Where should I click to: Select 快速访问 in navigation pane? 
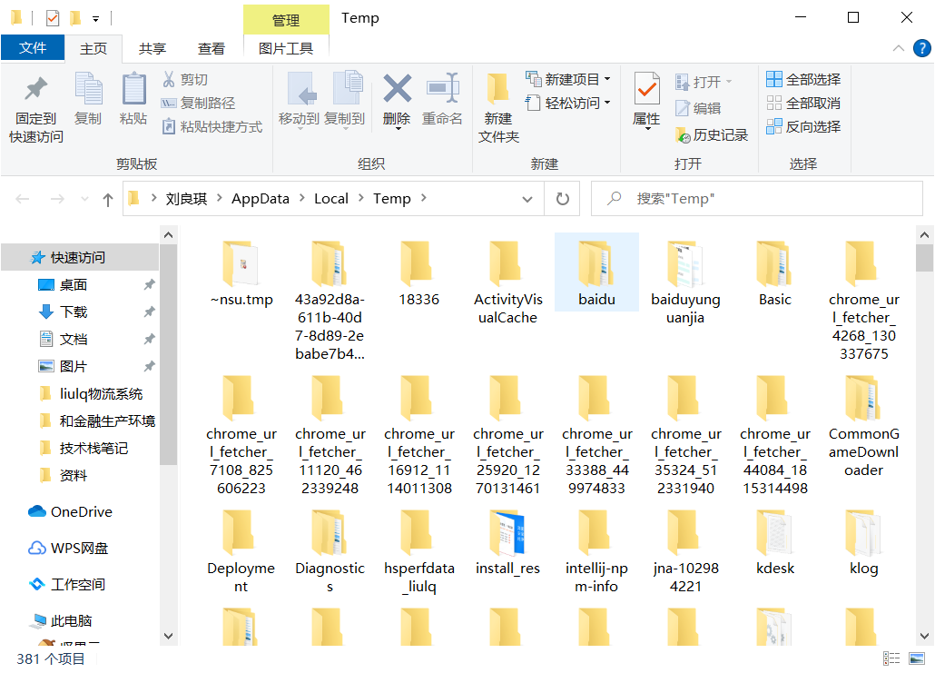point(80,257)
